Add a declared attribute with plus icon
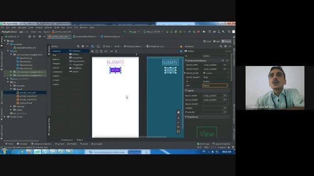Viewport: 314px width, 176px height. (223, 61)
